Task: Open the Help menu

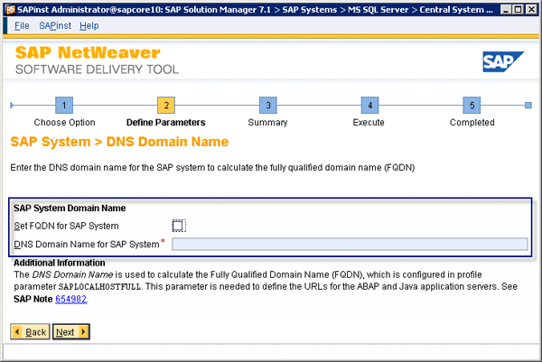Action: coord(89,25)
